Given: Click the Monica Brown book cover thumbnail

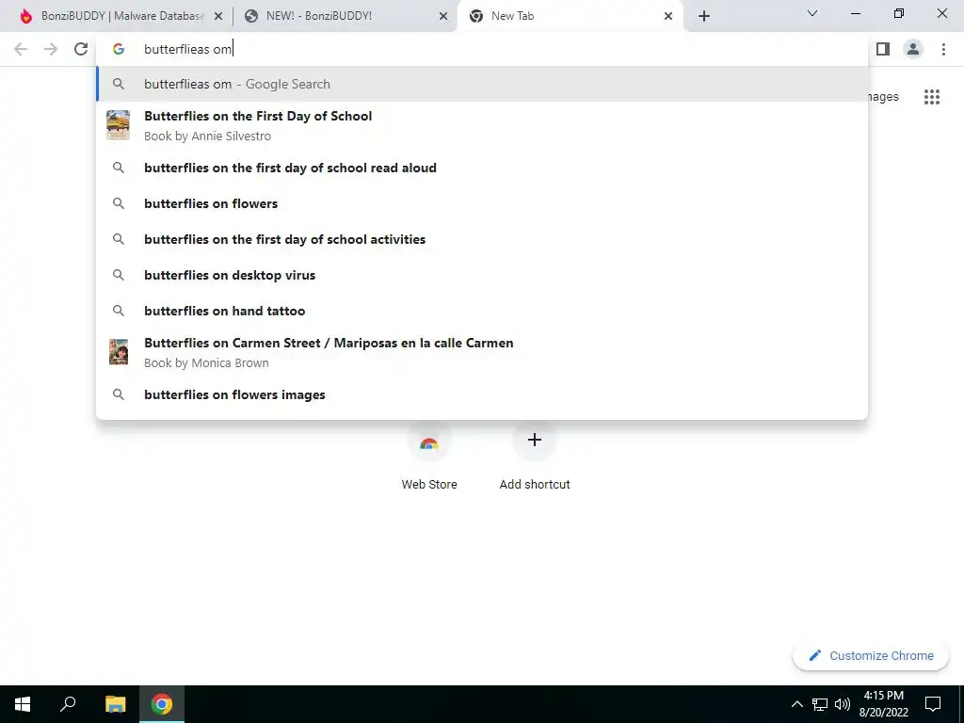Looking at the screenshot, I should pos(118,352).
